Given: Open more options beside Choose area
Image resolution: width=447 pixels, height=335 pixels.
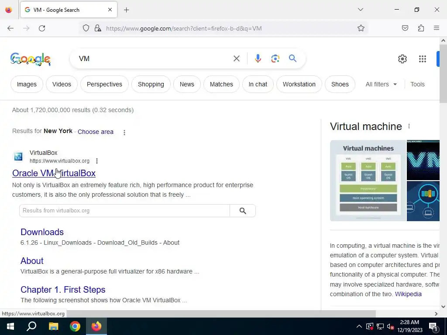Looking at the screenshot, I should pyautogui.click(x=124, y=133).
